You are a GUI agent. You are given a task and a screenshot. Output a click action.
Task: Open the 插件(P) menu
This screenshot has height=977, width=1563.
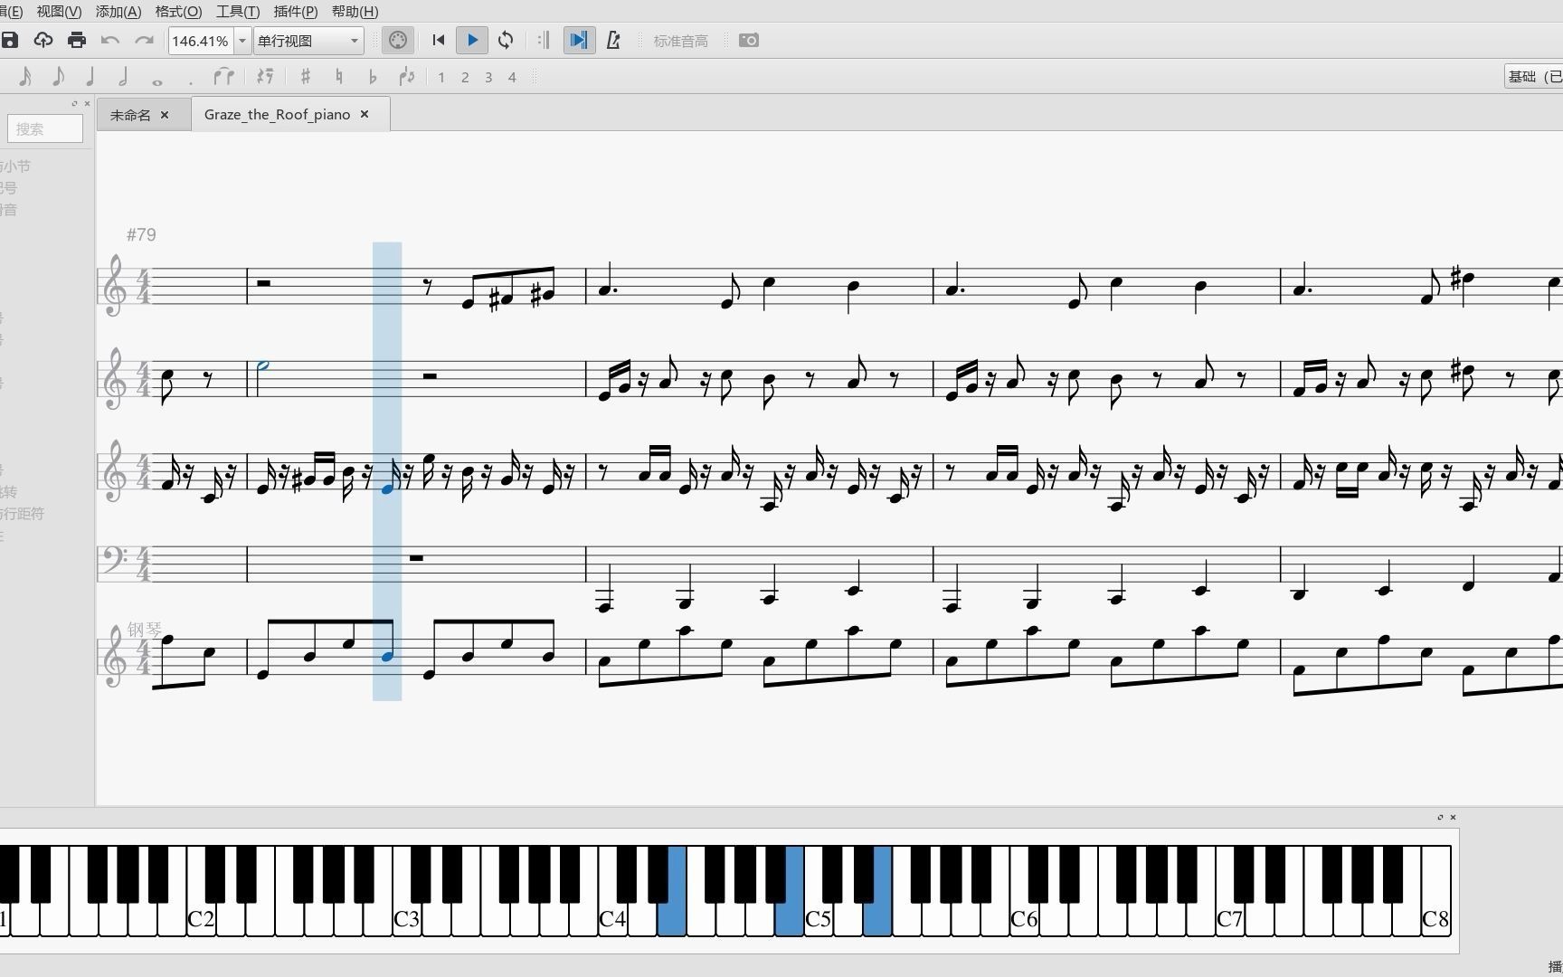296,12
